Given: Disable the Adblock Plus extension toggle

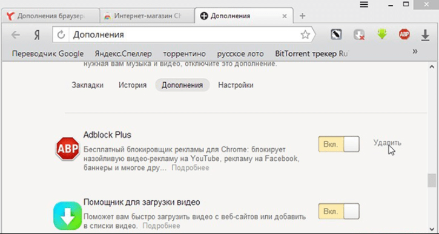Looking at the screenshot, I should click(x=338, y=145).
